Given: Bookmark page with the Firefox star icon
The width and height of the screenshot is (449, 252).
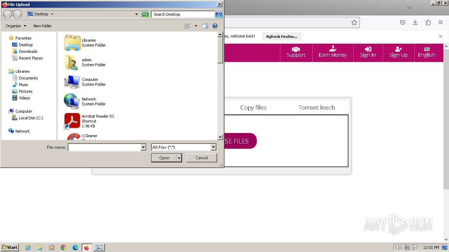Looking at the screenshot, I should pos(354,22).
